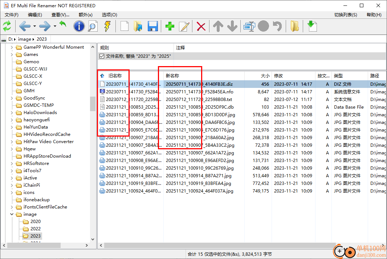Image resolution: width=387 pixels, height=259 pixels.
Task: Open back history dropdown arrow
Action: tap(35, 26)
